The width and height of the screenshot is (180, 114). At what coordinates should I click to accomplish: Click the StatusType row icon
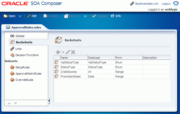point(56,67)
